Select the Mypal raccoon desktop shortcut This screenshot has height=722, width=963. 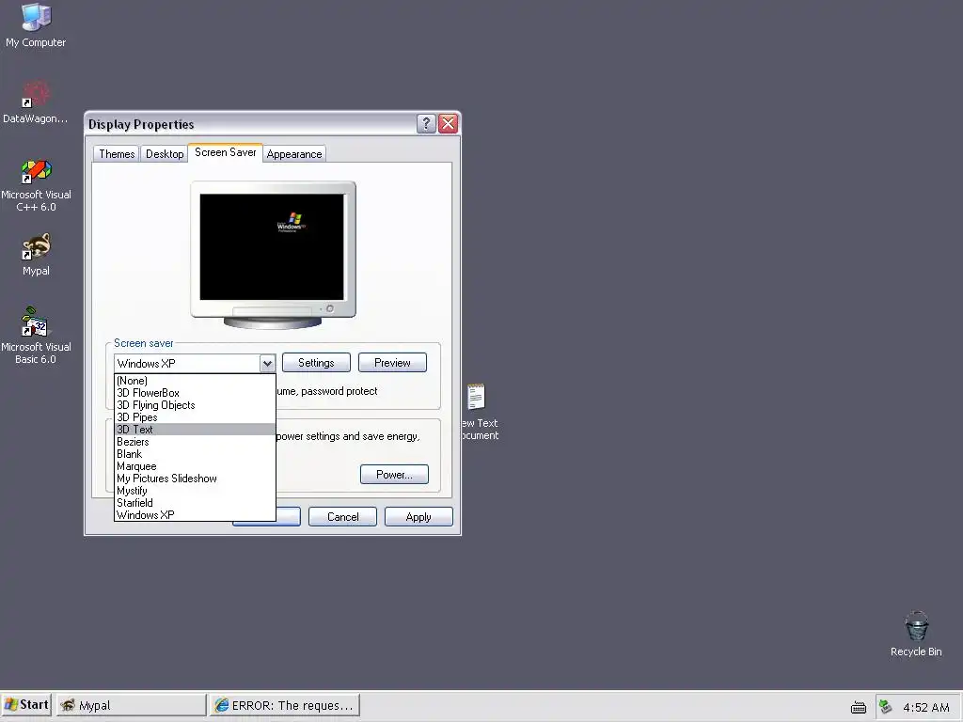[36, 254]
